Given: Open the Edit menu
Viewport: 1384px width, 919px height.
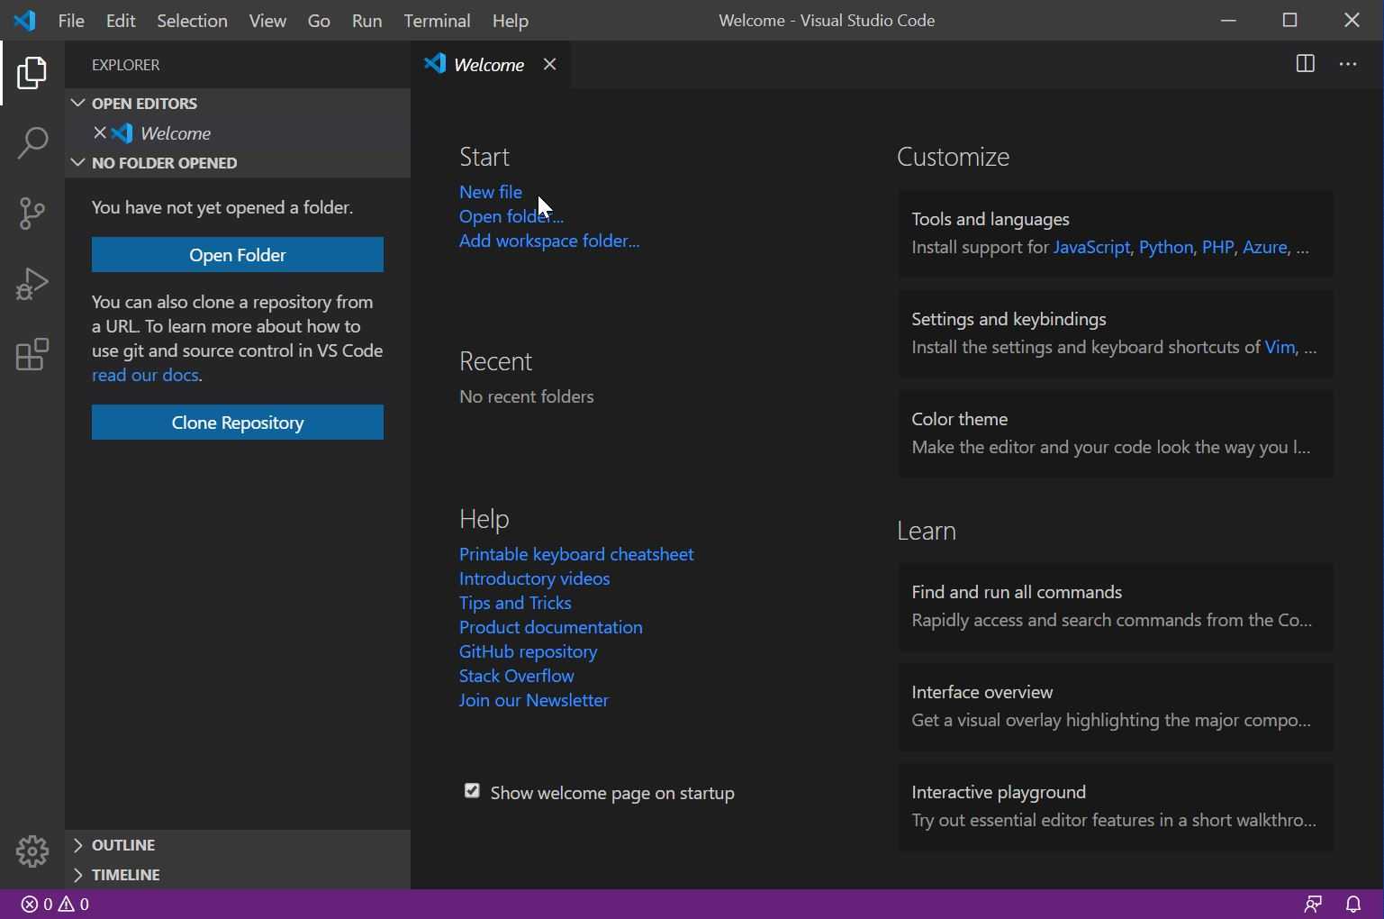Looking at the screenshot, I should [x=121, y=20].
